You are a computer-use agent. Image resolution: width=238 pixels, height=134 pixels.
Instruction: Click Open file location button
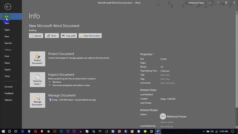pos(90,36)
